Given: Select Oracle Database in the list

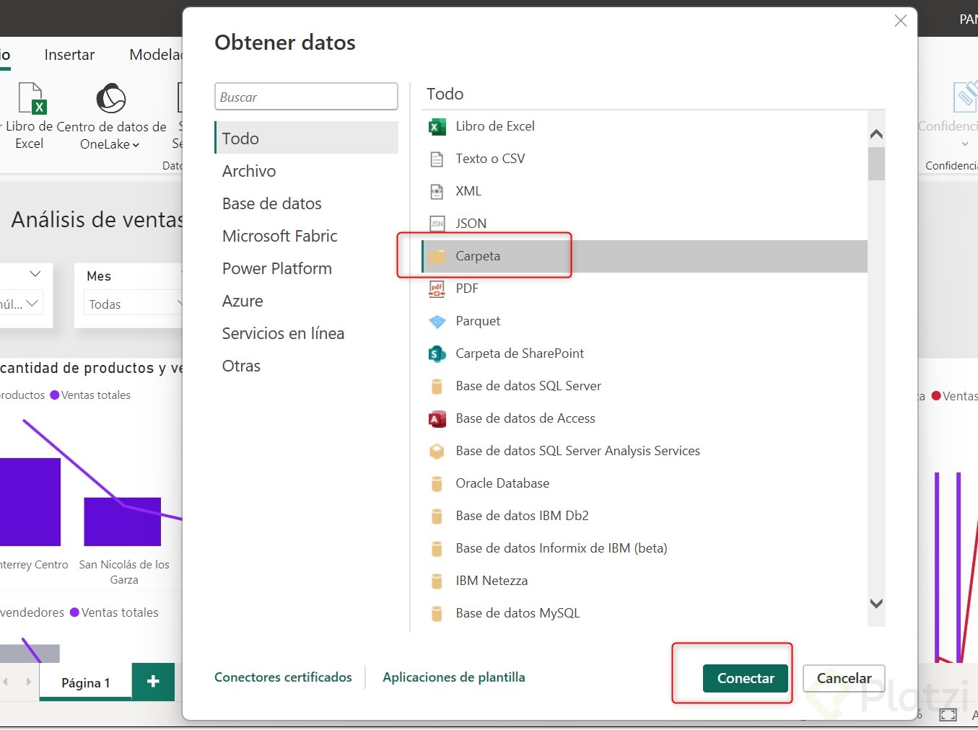Looking at the screenshot, I should (502, 483).
